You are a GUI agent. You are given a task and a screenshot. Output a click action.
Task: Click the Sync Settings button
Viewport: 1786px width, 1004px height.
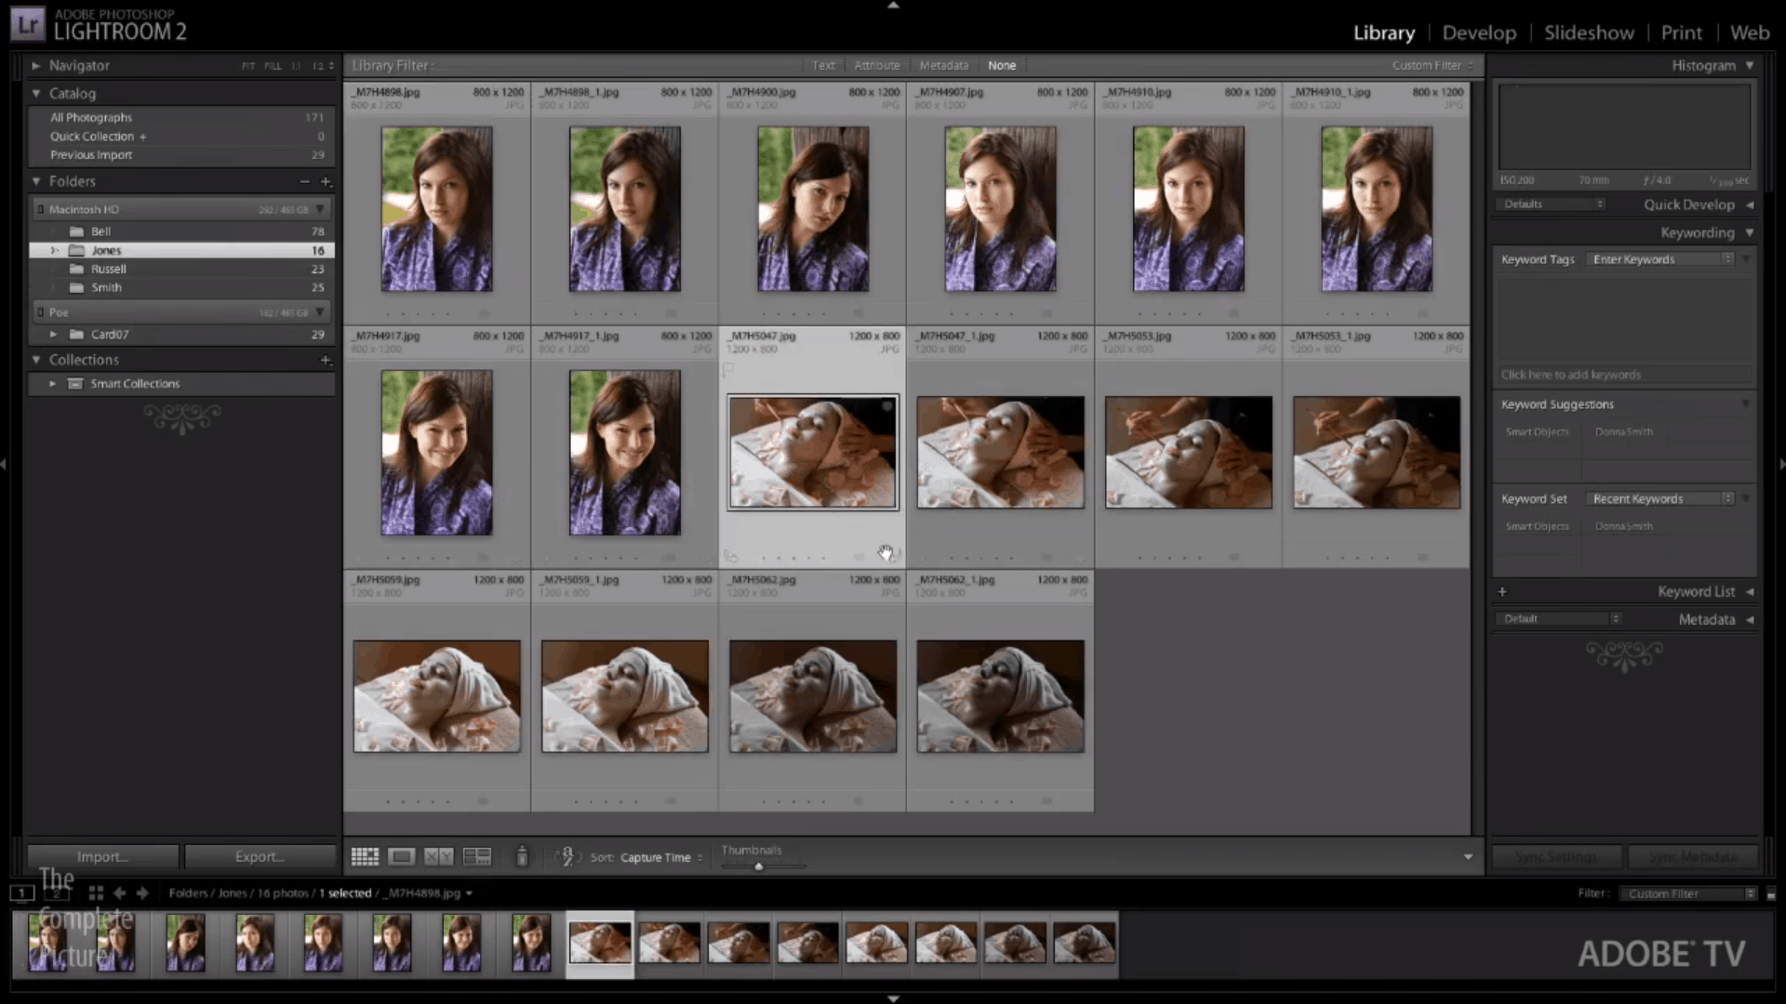[1557, 856]
